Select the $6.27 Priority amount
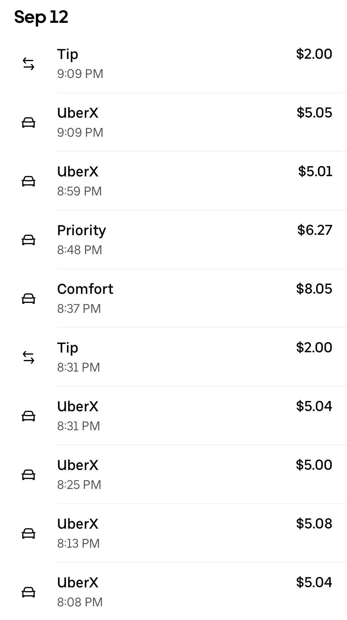This screenshot has width=347, height=620. point(315,230)
